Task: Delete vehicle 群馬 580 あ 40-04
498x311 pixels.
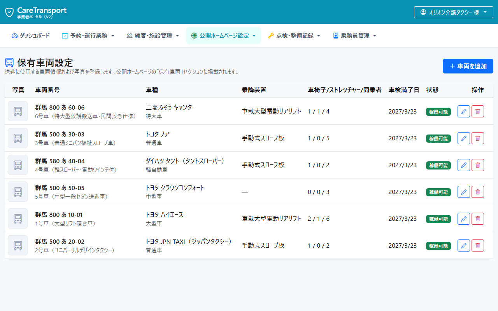Action: (x=478, y=165)
